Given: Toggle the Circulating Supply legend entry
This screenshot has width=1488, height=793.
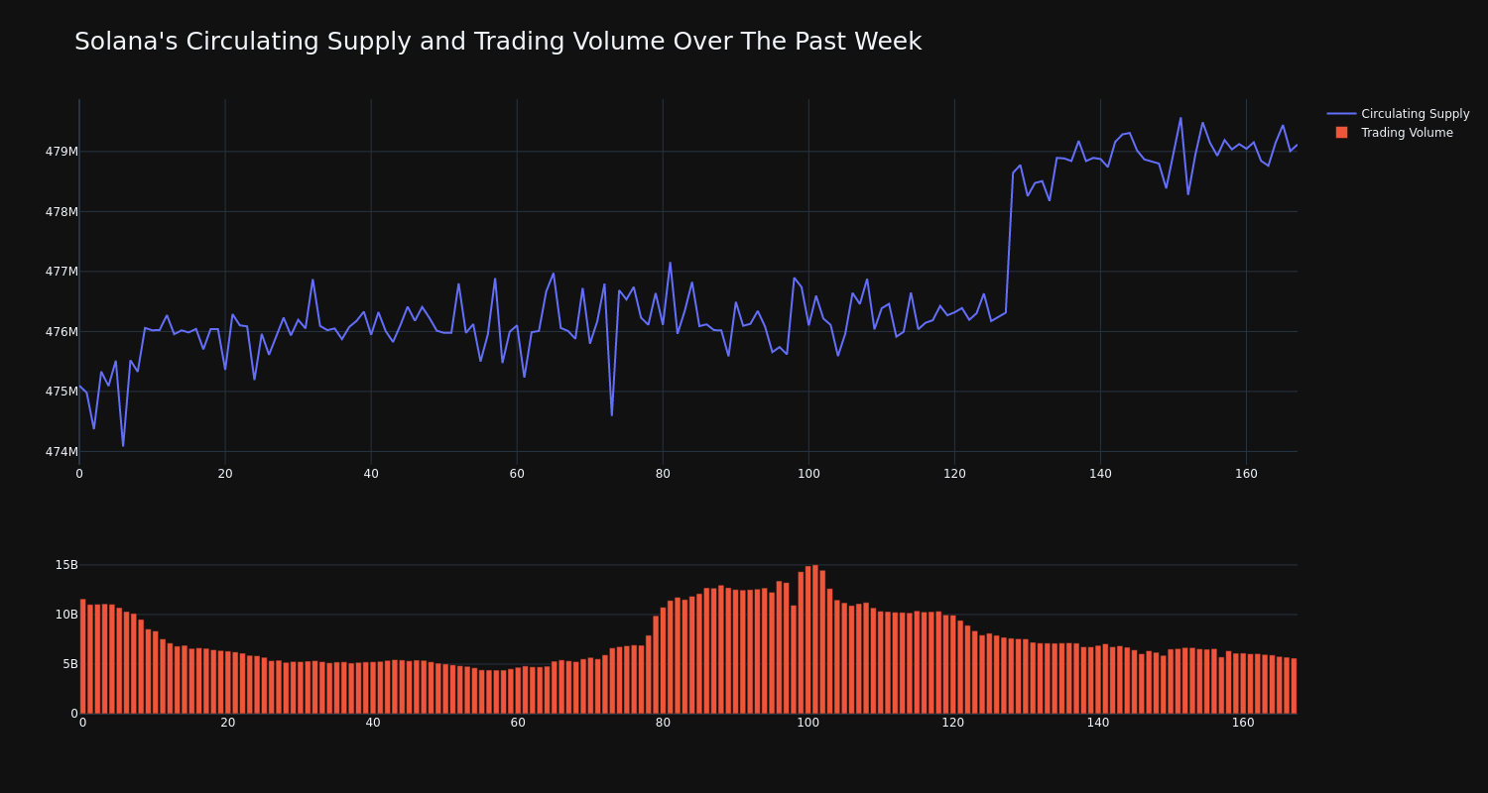Looking at the screenshot, I should (x=1398, y=114).
